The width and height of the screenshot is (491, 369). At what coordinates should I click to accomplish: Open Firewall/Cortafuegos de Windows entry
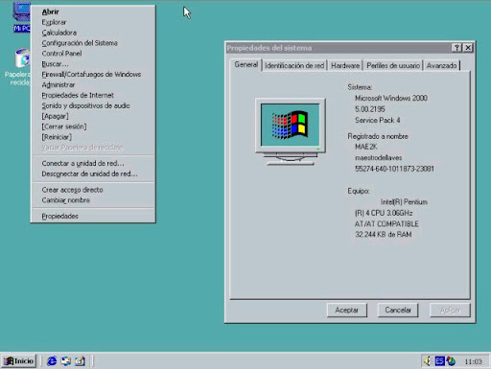click(x=93, y=74)
